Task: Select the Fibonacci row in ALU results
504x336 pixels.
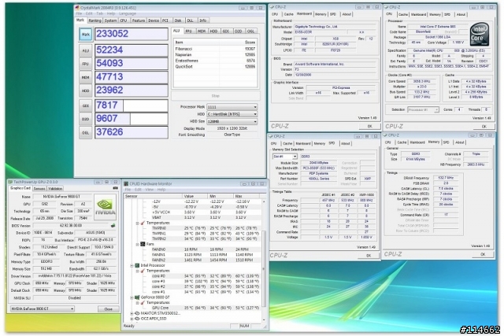Action: 215,49
